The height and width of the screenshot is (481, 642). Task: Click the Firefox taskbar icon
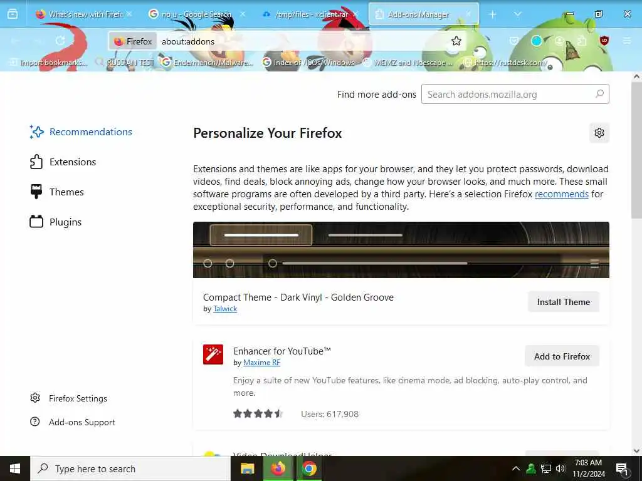(x=278, y=468)
